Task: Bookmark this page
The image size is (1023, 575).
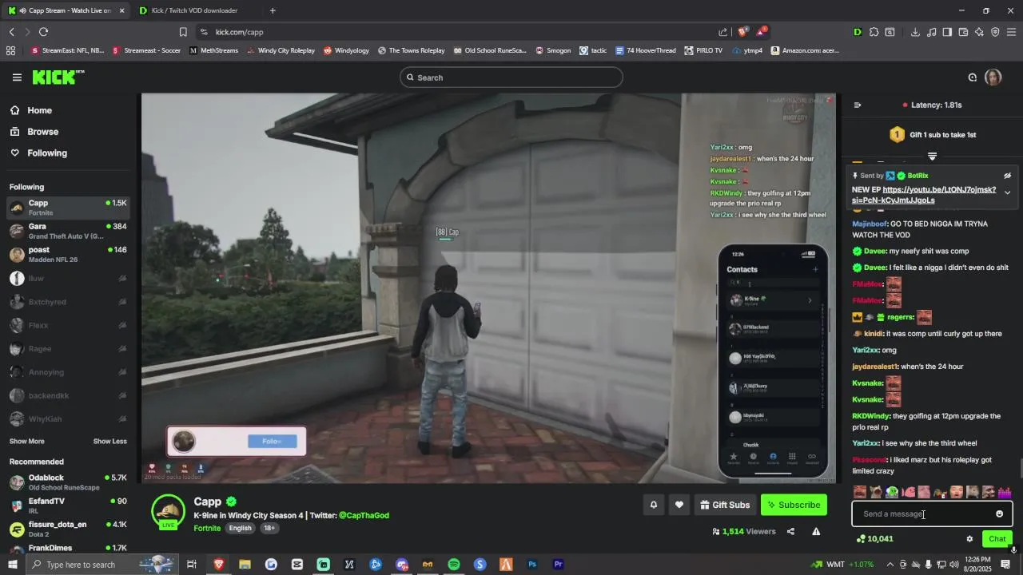Action: [183, 32]
